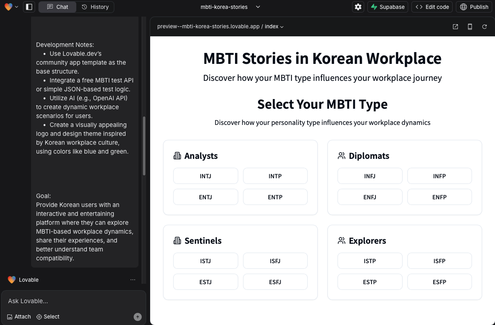Select the ESFP type
Screen dimensions: 495x325
tap(440, 282)
